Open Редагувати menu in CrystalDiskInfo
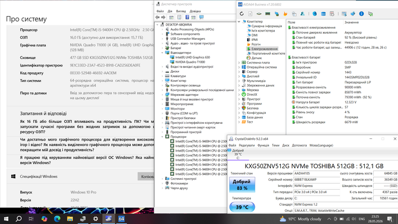Screen dimensions: 398x224 click(x=247, y=145)
